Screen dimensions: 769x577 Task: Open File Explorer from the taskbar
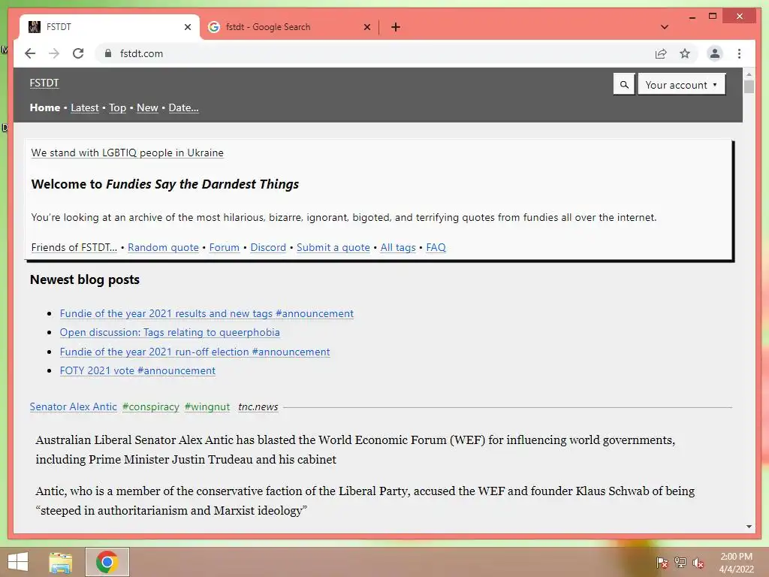coord(61,562)
